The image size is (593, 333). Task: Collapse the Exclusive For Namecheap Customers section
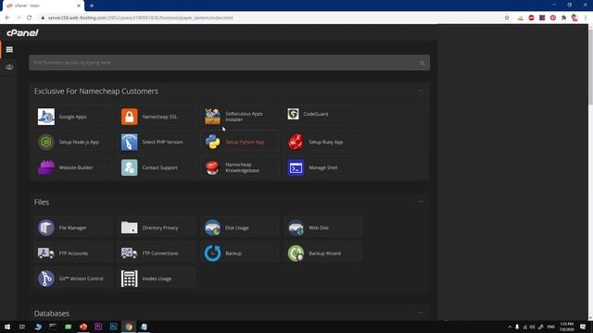point(420,91)
